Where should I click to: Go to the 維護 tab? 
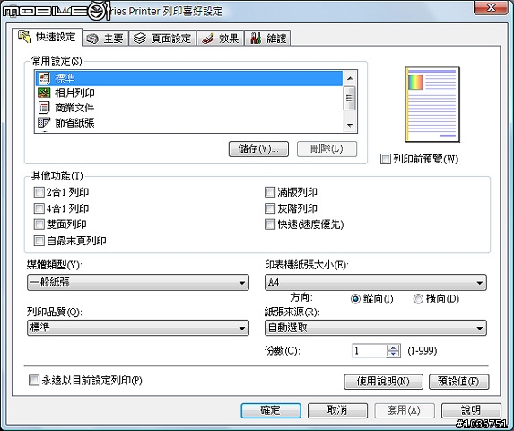pos(267,39)
